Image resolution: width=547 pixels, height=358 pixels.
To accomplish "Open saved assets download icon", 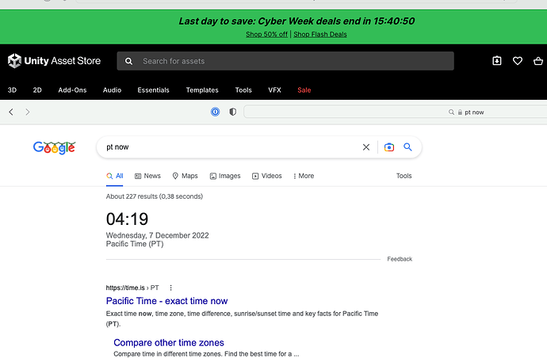I will [496, 61].
